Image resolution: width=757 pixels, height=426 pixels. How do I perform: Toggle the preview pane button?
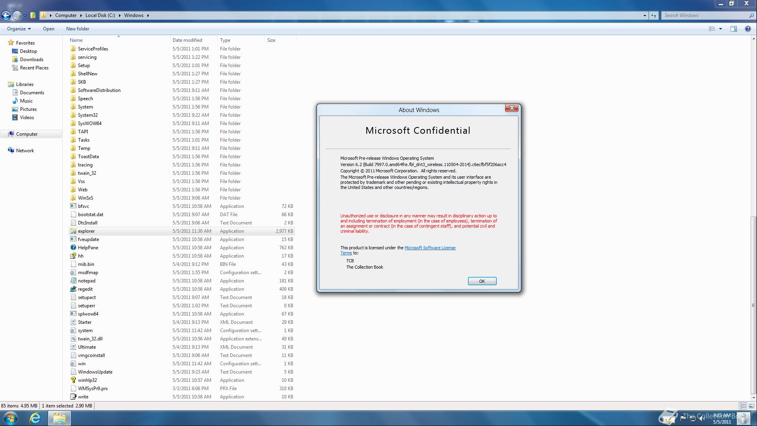click(734, 29)
